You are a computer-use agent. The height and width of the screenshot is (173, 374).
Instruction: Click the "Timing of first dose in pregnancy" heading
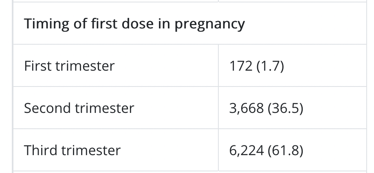tap(134, 24)
